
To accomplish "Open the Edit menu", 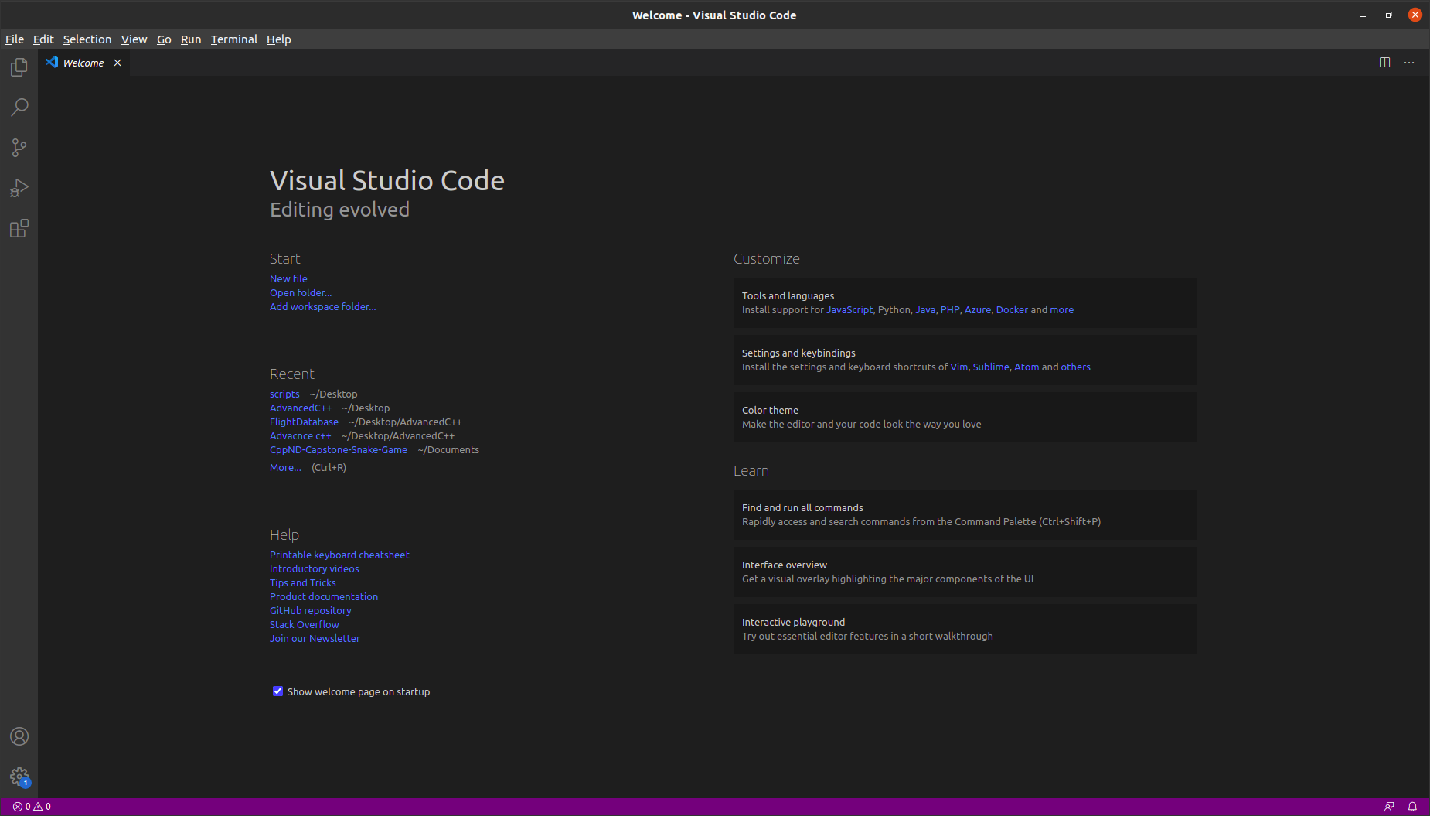I will 43,39.
